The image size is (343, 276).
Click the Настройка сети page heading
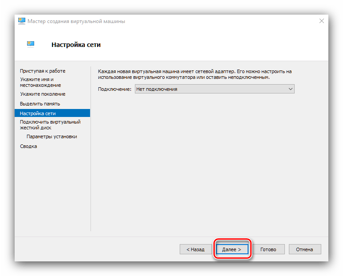click(x=76, y=45)
